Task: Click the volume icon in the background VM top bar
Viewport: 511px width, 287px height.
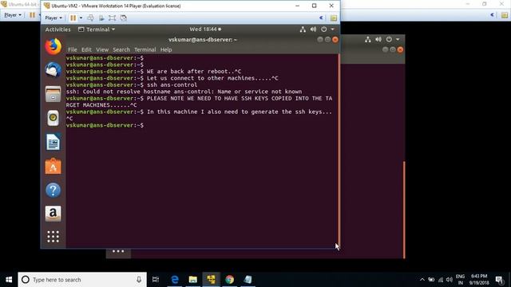Action: [378, 39]
